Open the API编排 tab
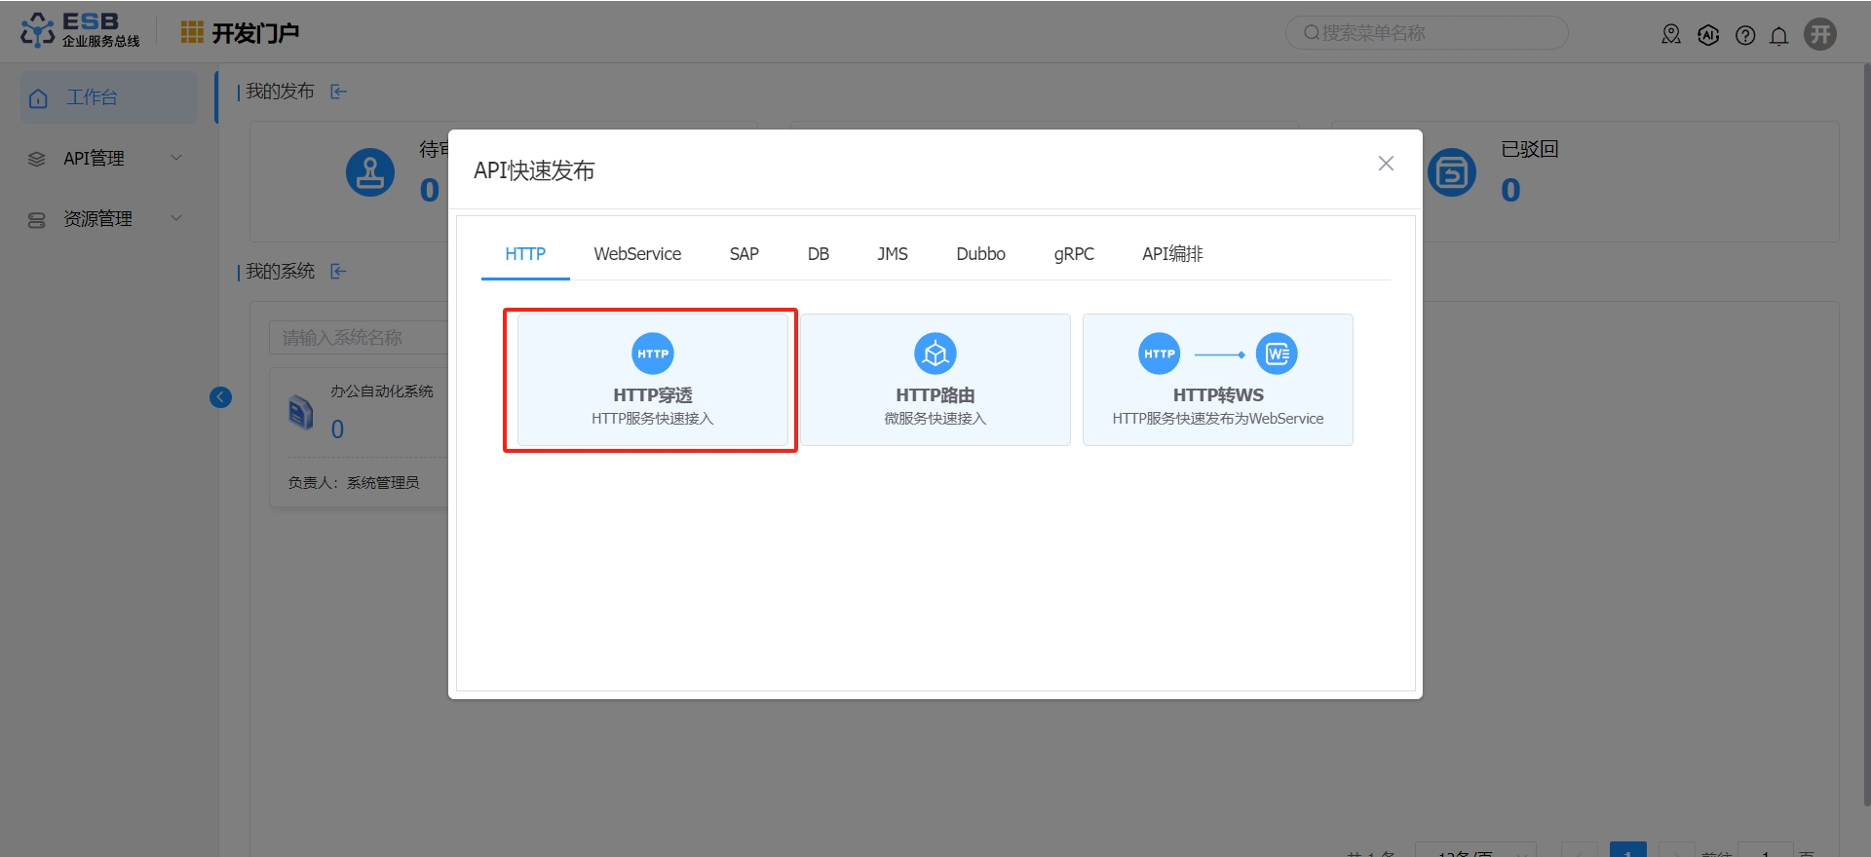The width and height of the screenshot is (1871, 857). (x=1172, y=254)
